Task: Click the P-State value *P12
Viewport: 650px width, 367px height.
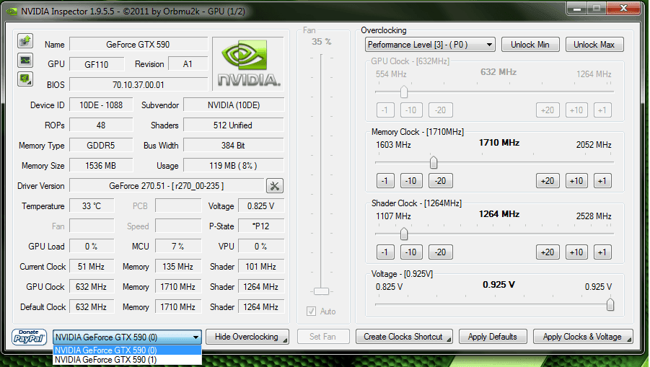Action: pyautogui.click(x=261, y=226)
